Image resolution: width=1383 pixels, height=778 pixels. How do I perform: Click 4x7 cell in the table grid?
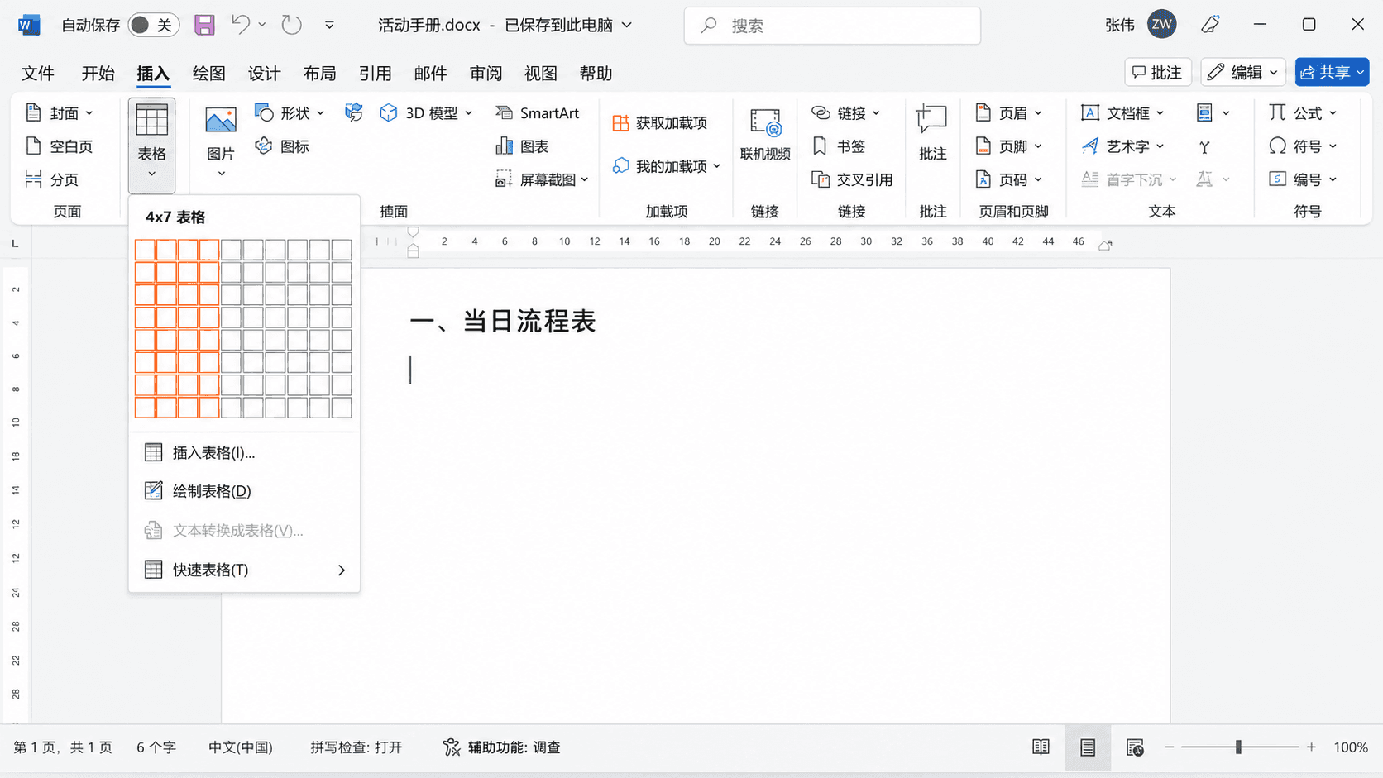[x=209, y=384]
